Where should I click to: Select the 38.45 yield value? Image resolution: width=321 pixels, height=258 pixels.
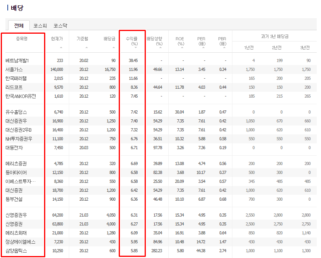[x=133, y=60]
